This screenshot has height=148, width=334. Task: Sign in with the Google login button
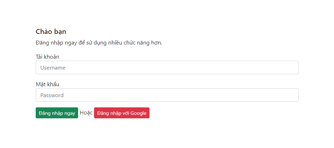click(122, 113)
